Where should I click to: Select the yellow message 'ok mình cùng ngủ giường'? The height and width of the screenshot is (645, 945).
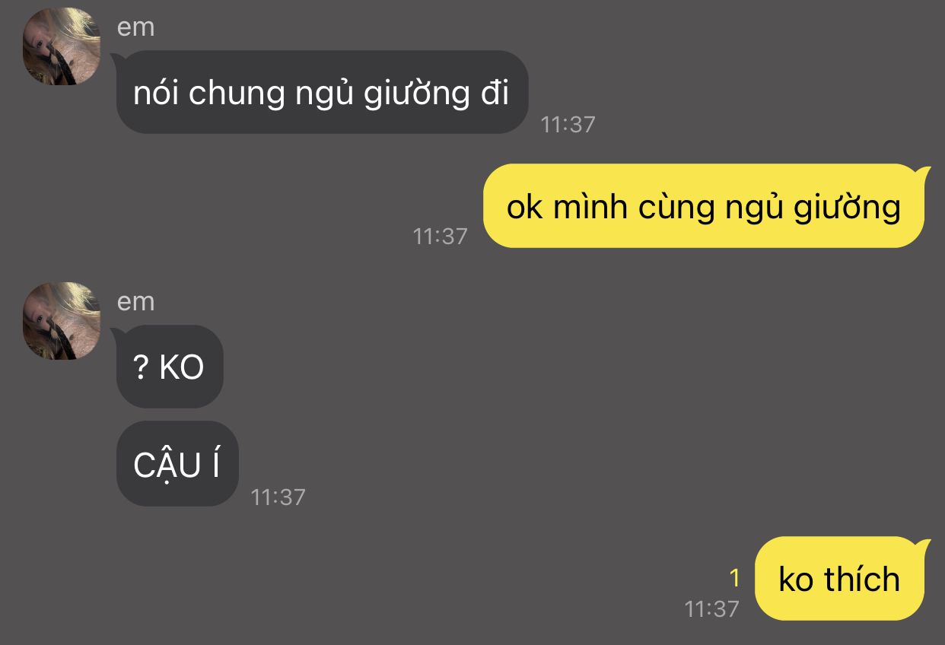point(704,206)
